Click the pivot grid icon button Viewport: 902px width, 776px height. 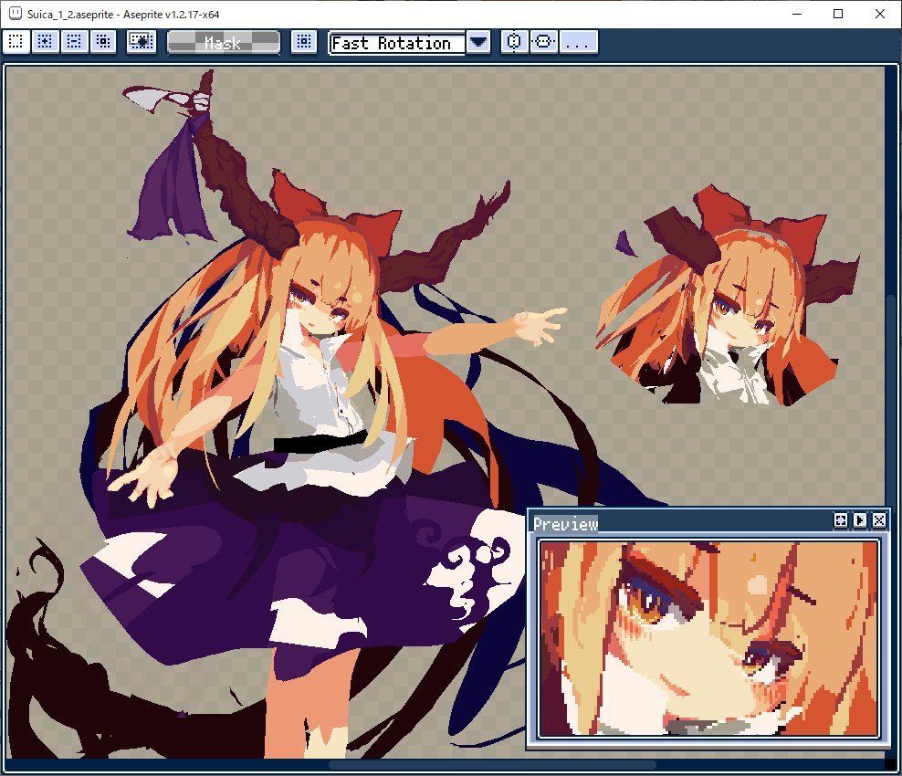(304, 42)
